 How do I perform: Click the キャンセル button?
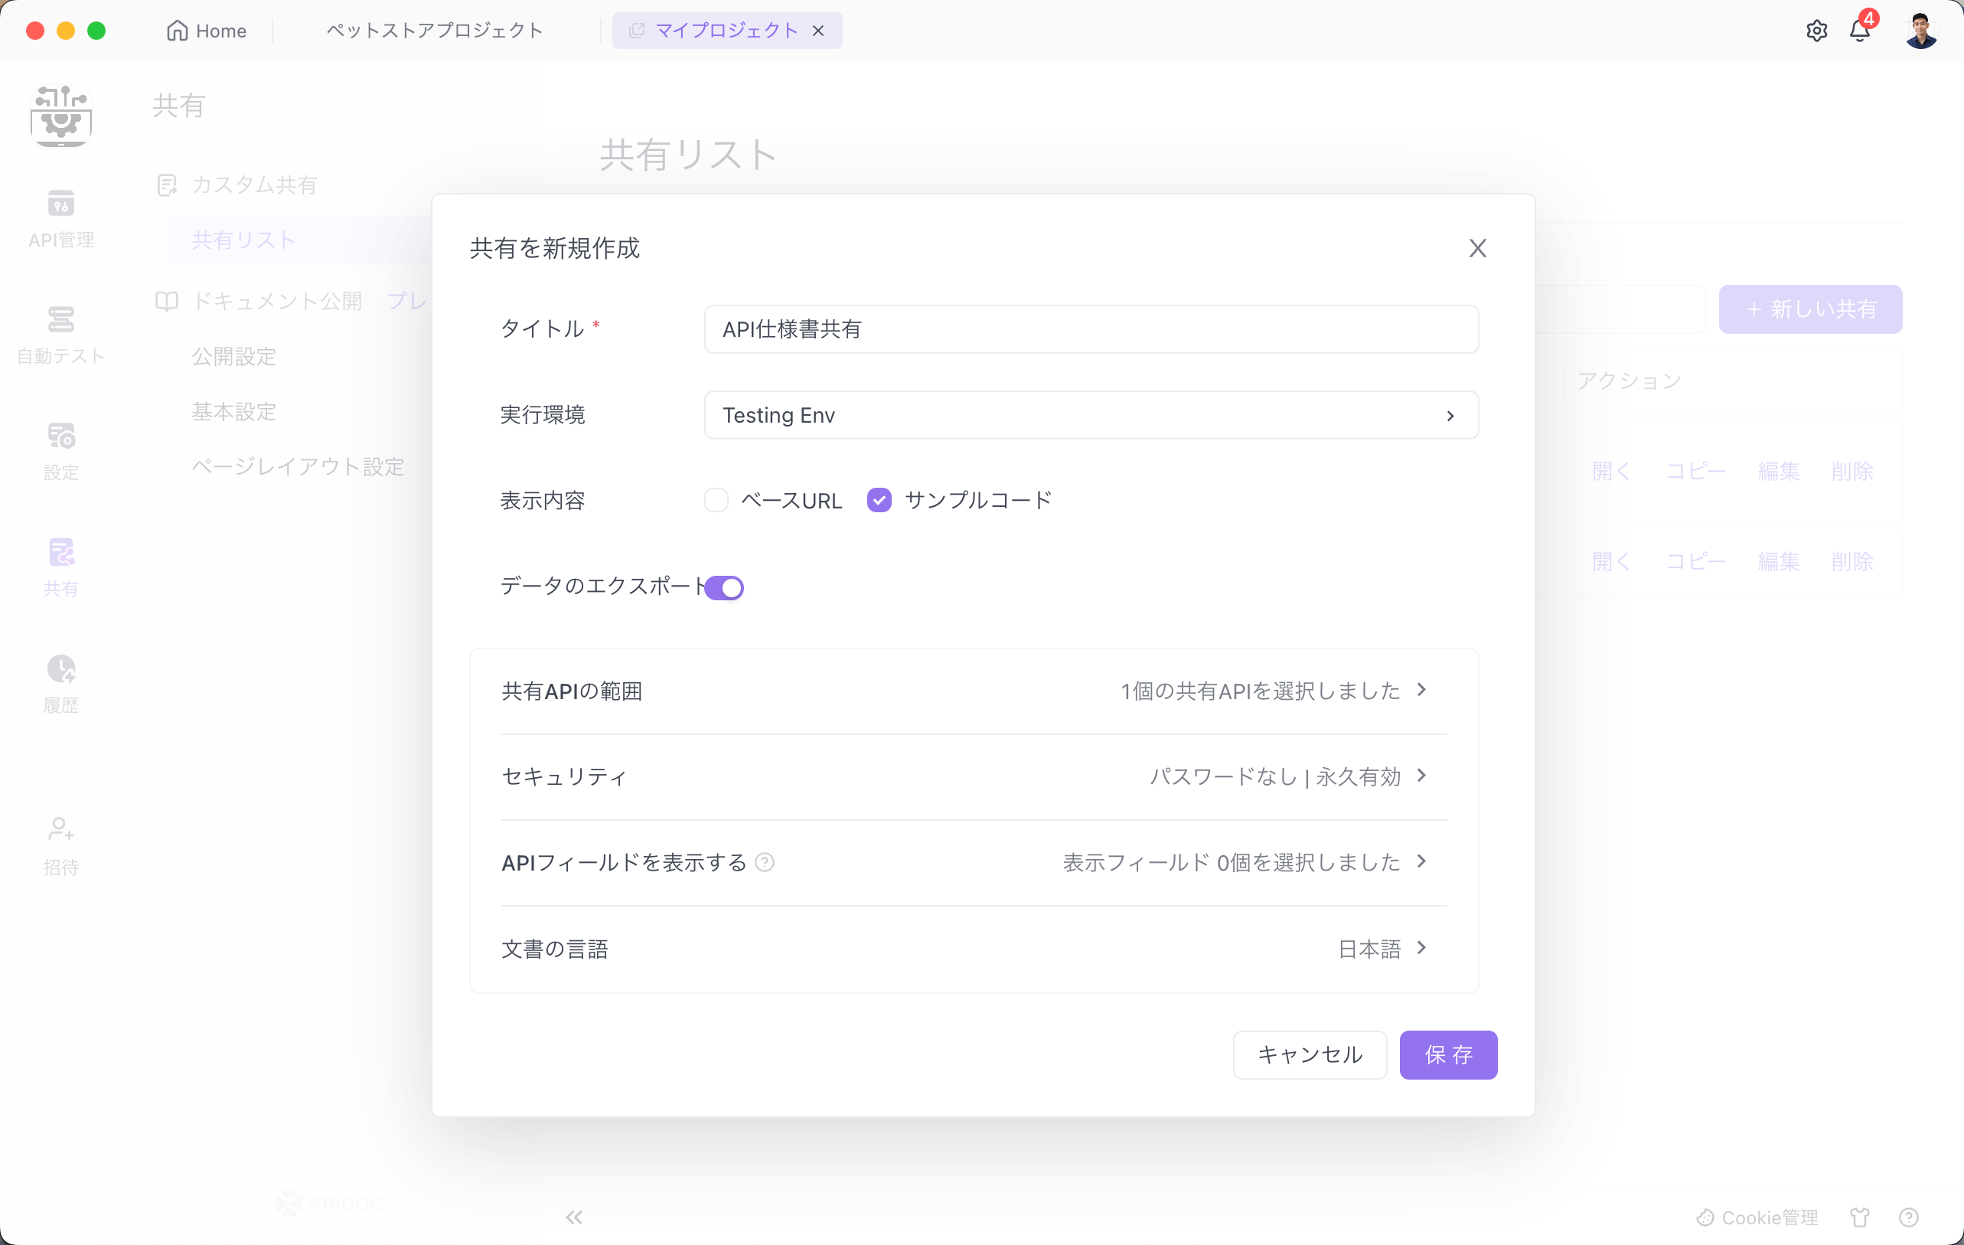pos(1309,1055)
